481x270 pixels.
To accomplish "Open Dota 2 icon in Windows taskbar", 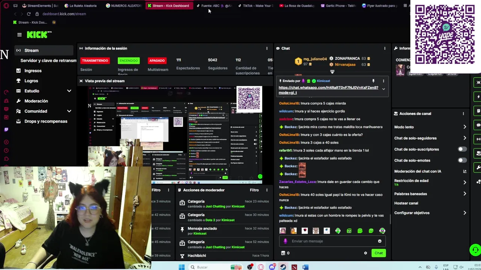I will coord(294,267).
